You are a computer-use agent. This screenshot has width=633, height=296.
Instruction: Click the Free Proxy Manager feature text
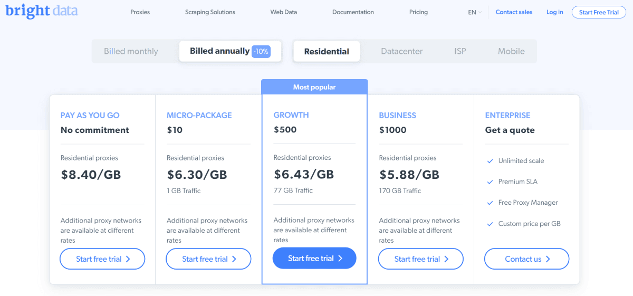(528, 203)
